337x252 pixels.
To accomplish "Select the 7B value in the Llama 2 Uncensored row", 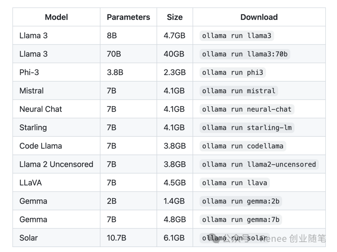I will click(x=111, y=164).
